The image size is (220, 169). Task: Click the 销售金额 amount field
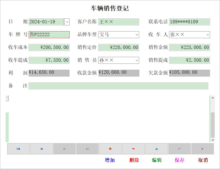tap(190, 47)
